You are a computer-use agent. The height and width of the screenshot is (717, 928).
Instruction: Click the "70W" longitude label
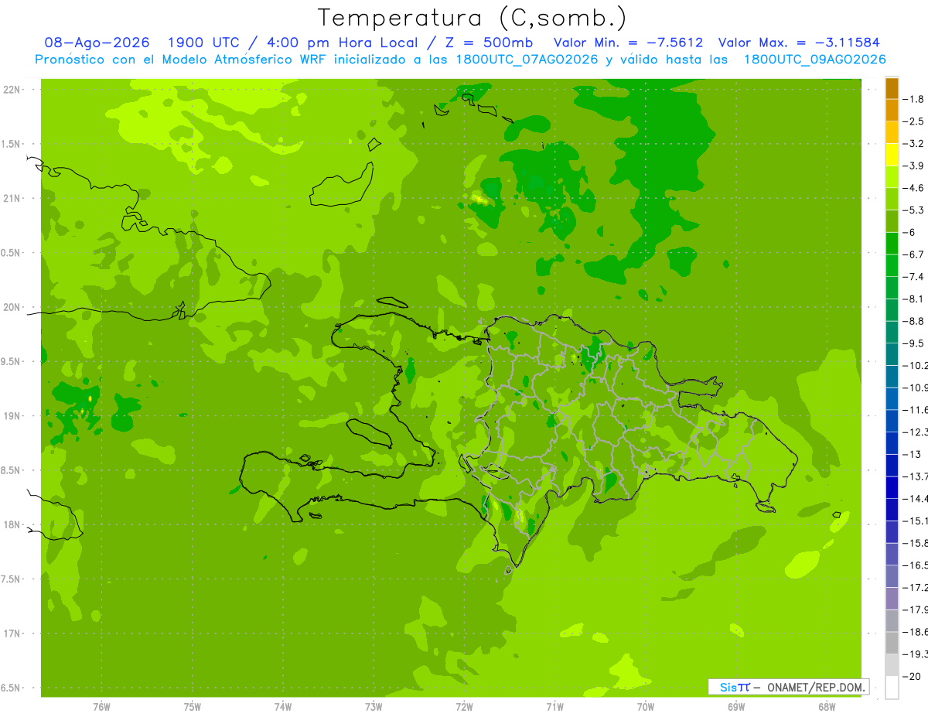tap(646, 706)
